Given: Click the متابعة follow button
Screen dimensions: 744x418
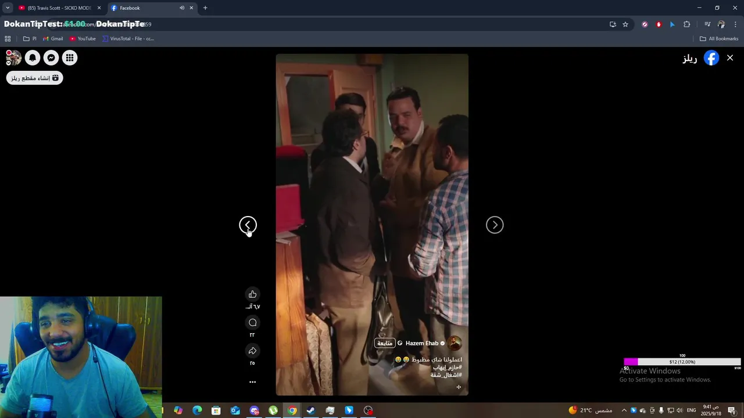Looking at the screenshot, I should (x=385, y=343).
